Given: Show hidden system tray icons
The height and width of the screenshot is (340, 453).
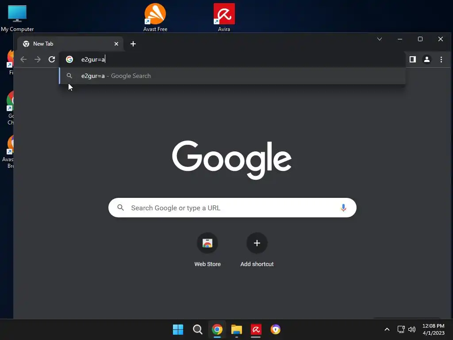Looking at the screenshot, I should click(387, 329).
